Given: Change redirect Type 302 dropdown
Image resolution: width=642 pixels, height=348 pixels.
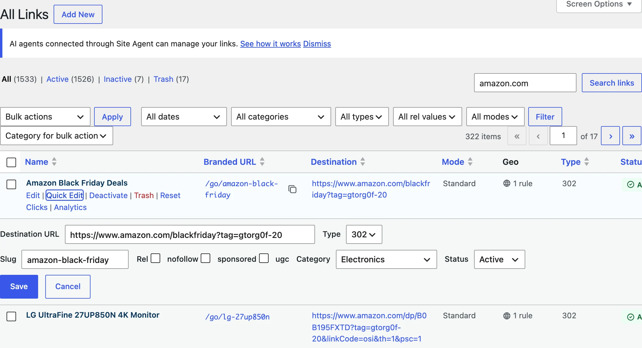Looking at the screenshot, I should pyautogui.click(x=364, y=234).
